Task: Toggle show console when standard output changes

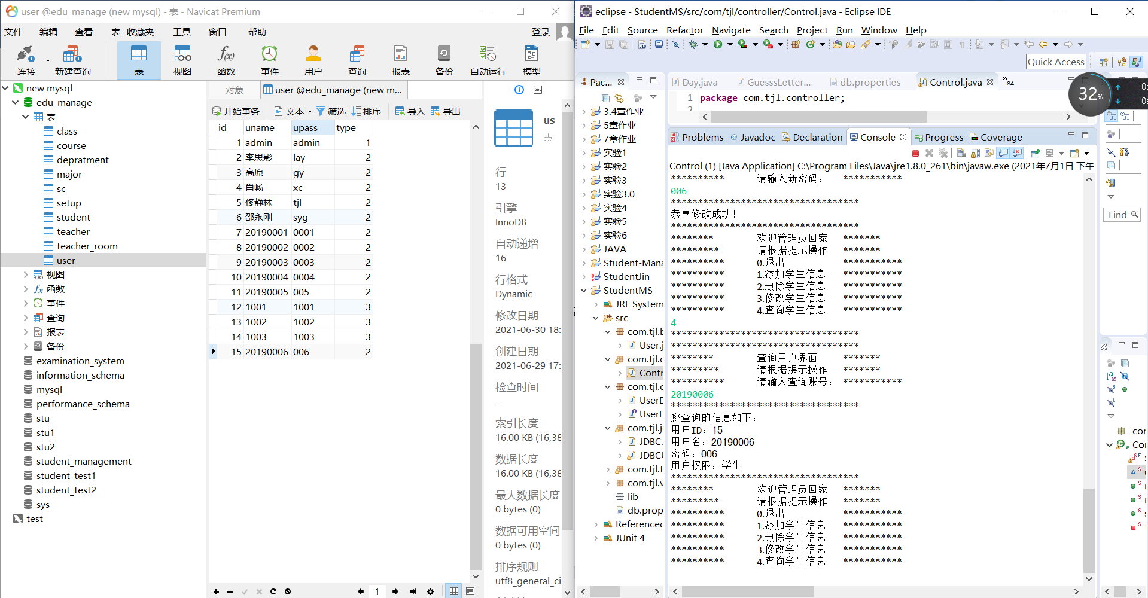Action: [x=1003, y=153]
